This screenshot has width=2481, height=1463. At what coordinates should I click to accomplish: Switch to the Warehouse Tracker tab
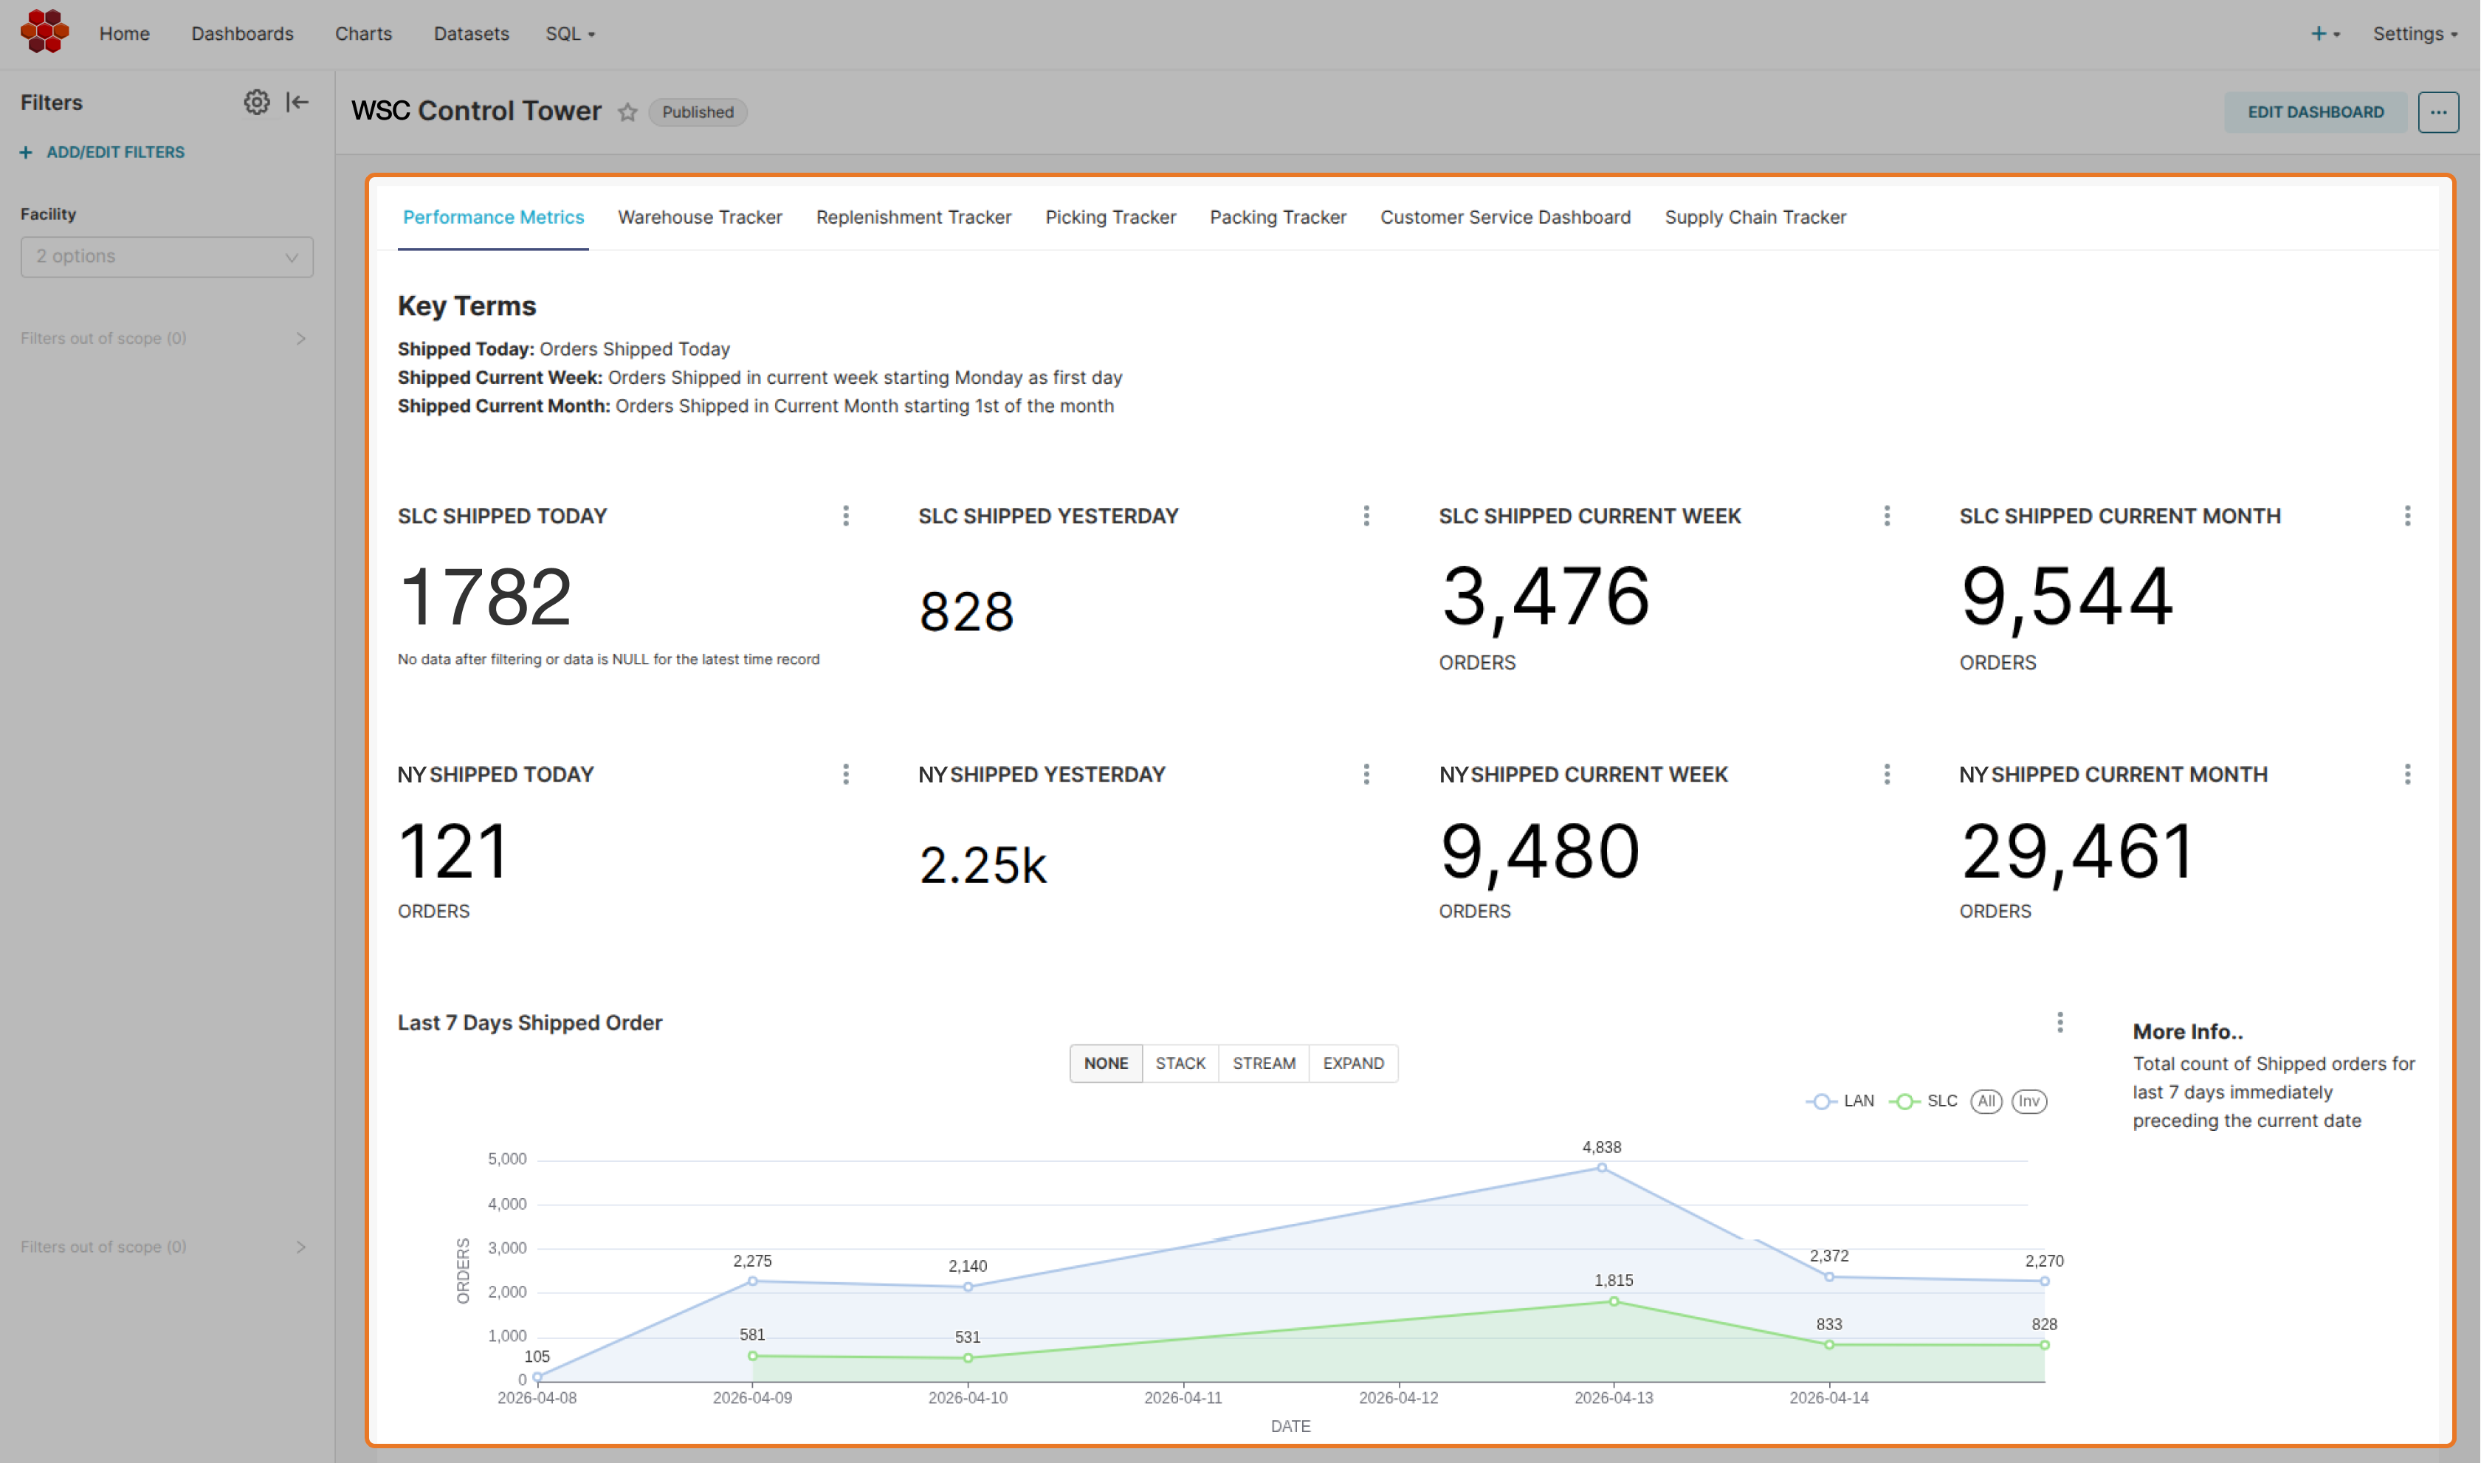click(700, 217)
